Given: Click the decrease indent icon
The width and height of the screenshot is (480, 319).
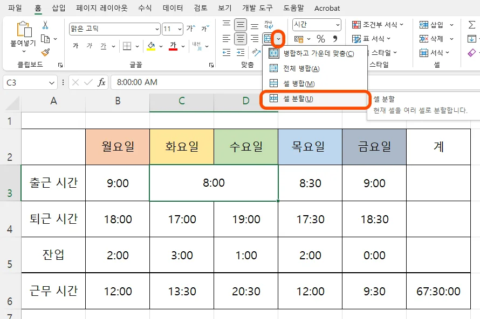Looking at the screenshot, I should (227, 53).
